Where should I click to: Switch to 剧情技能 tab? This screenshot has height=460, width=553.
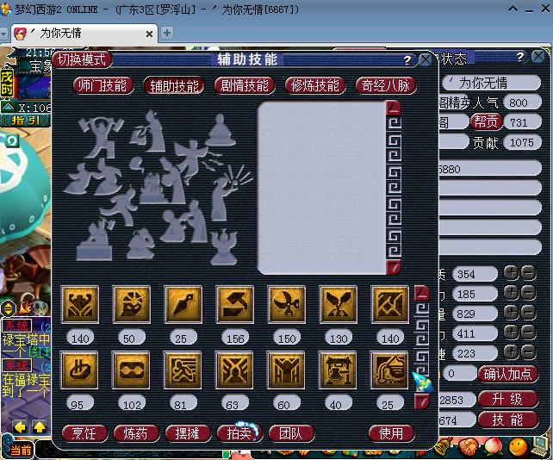click(x=245, y=86)
